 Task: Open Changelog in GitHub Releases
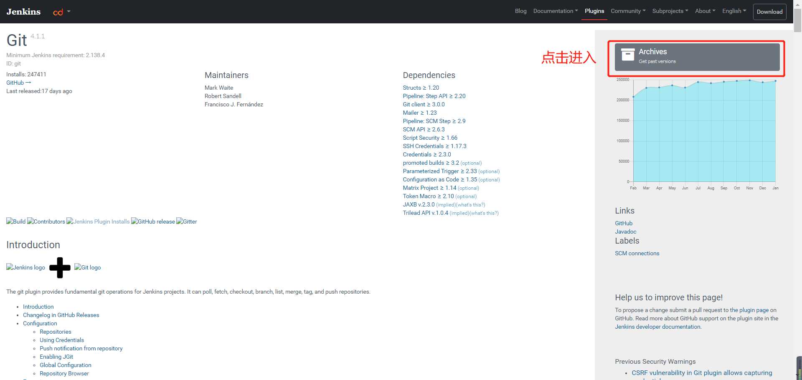[61, 315]
